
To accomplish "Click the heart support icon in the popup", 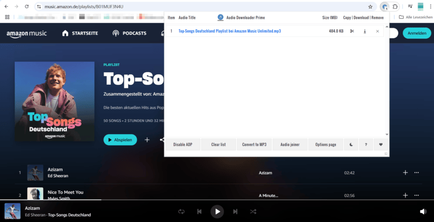I will pos(381,144).
